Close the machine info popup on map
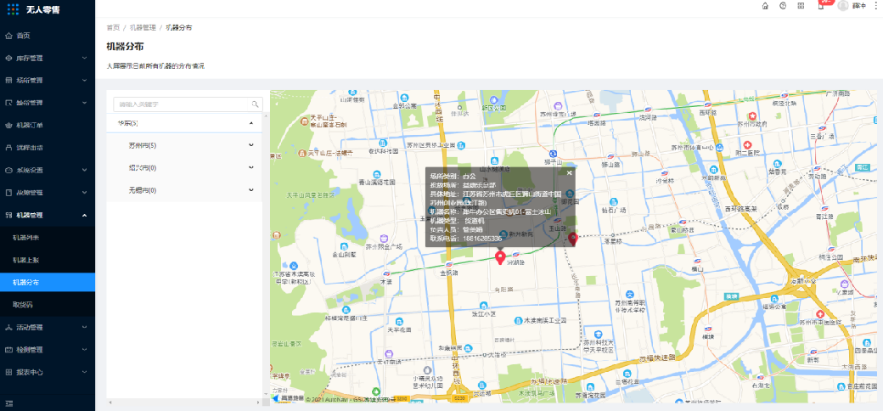Viewport: 883px width, 411px height. 570,173
